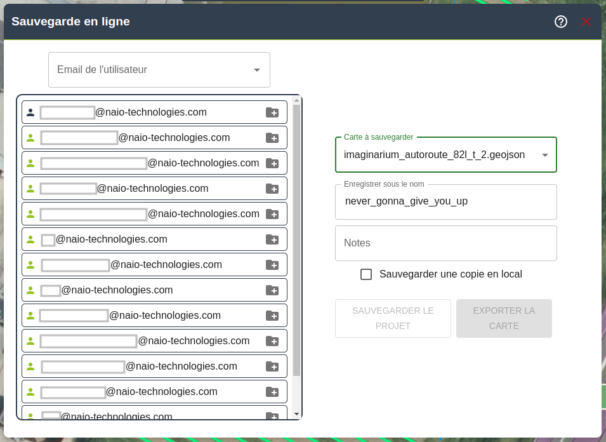Click the dark person icon in first row
The width and height of the screenshot is (606, 442).
point(30,112)
